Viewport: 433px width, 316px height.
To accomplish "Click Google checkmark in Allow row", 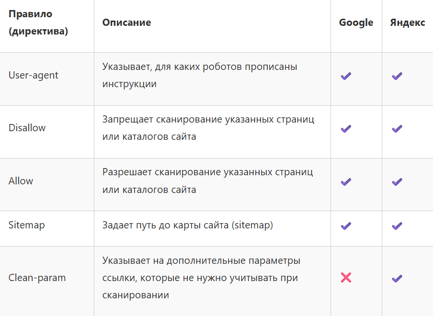I will click(x=346, y=182).
